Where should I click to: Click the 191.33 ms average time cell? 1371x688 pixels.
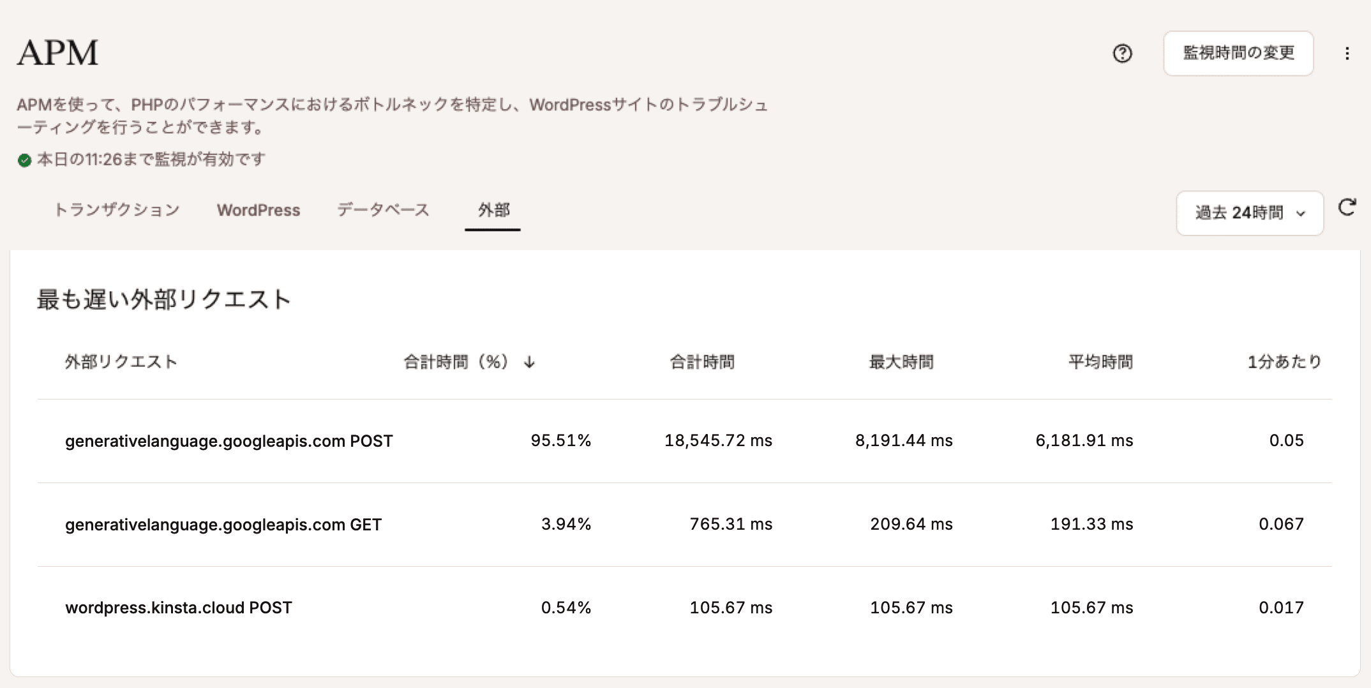pyautogui.click(x=1092, y=524)
